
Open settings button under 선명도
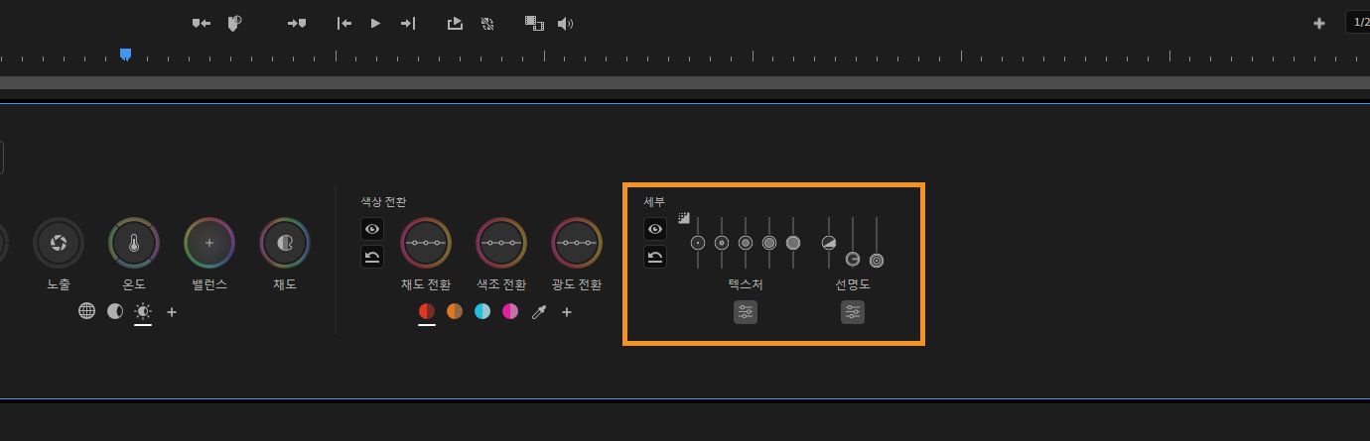pyautogui.click(x=853, y=312)
